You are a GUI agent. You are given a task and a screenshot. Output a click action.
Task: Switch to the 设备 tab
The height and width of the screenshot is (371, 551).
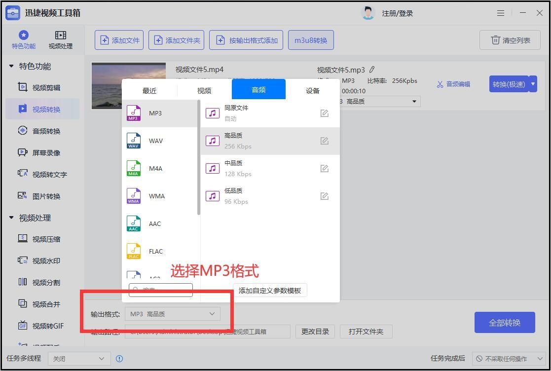312,90
